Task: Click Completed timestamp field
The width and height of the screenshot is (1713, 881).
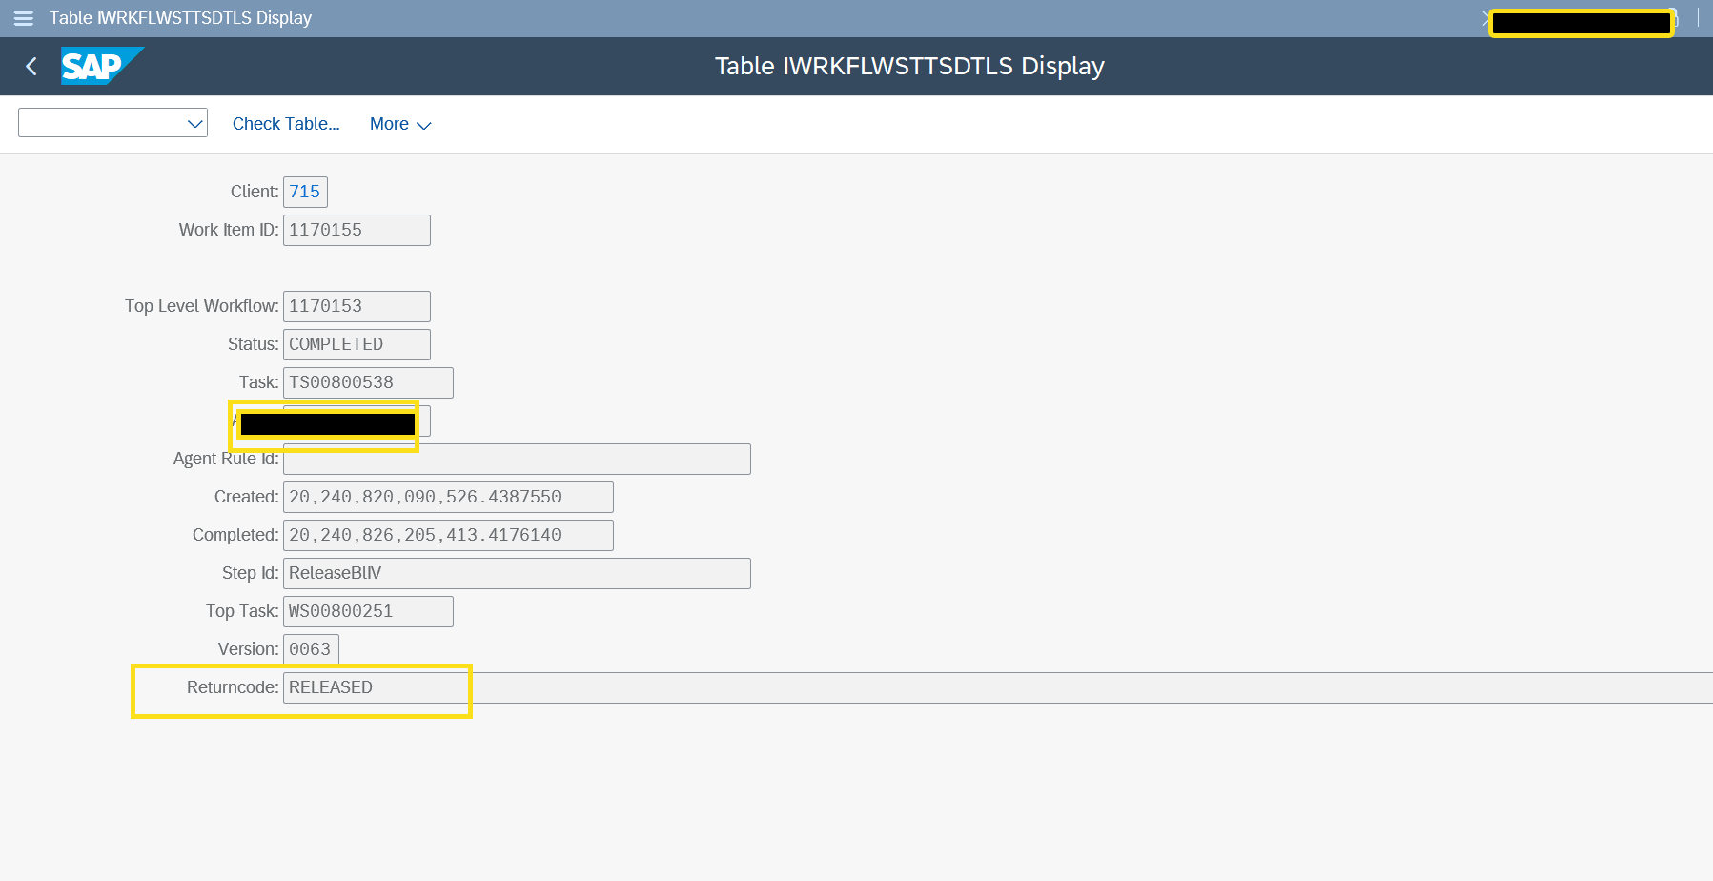Action: pyautogui.click(x=448, y=535)
